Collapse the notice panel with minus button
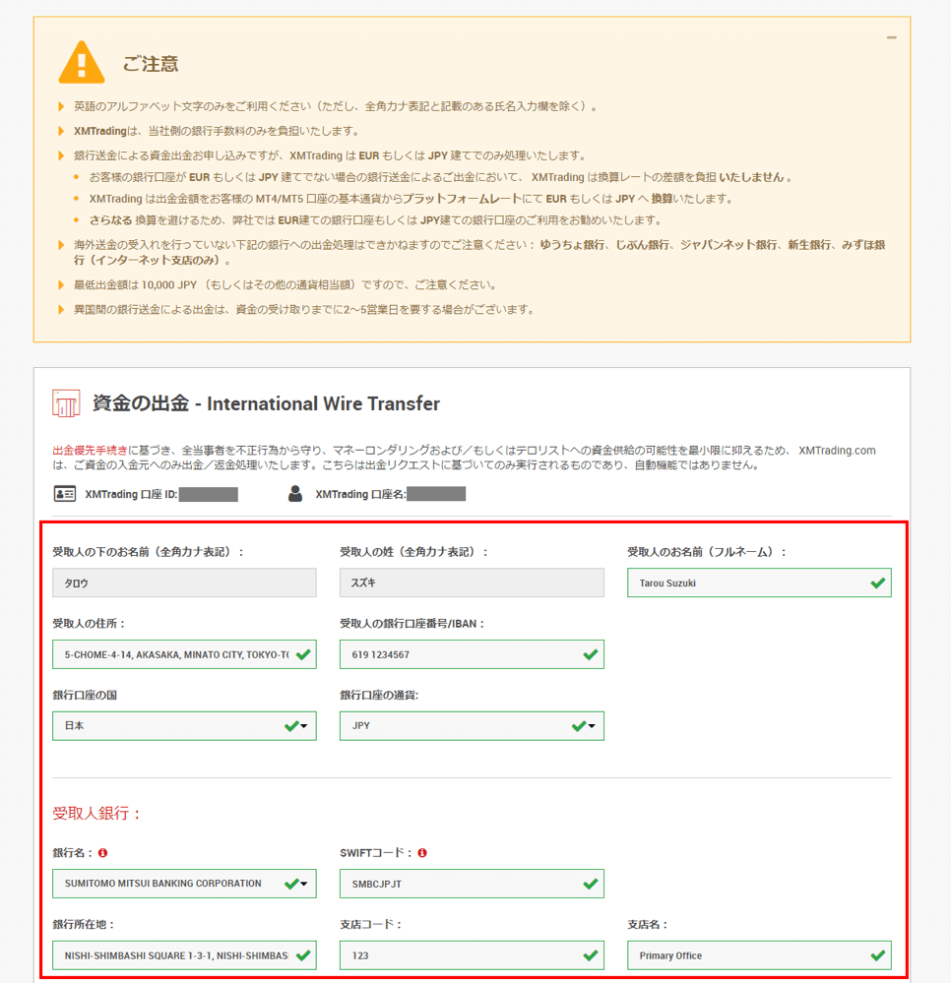The height and width of the screenshot is (983, 951). click(x=891, y=37)
